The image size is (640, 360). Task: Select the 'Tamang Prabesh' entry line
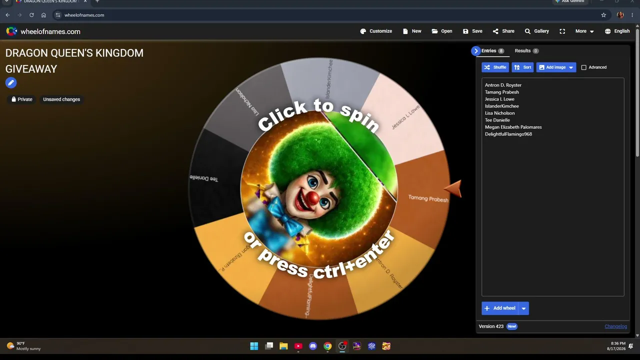(x=502, y=92)
